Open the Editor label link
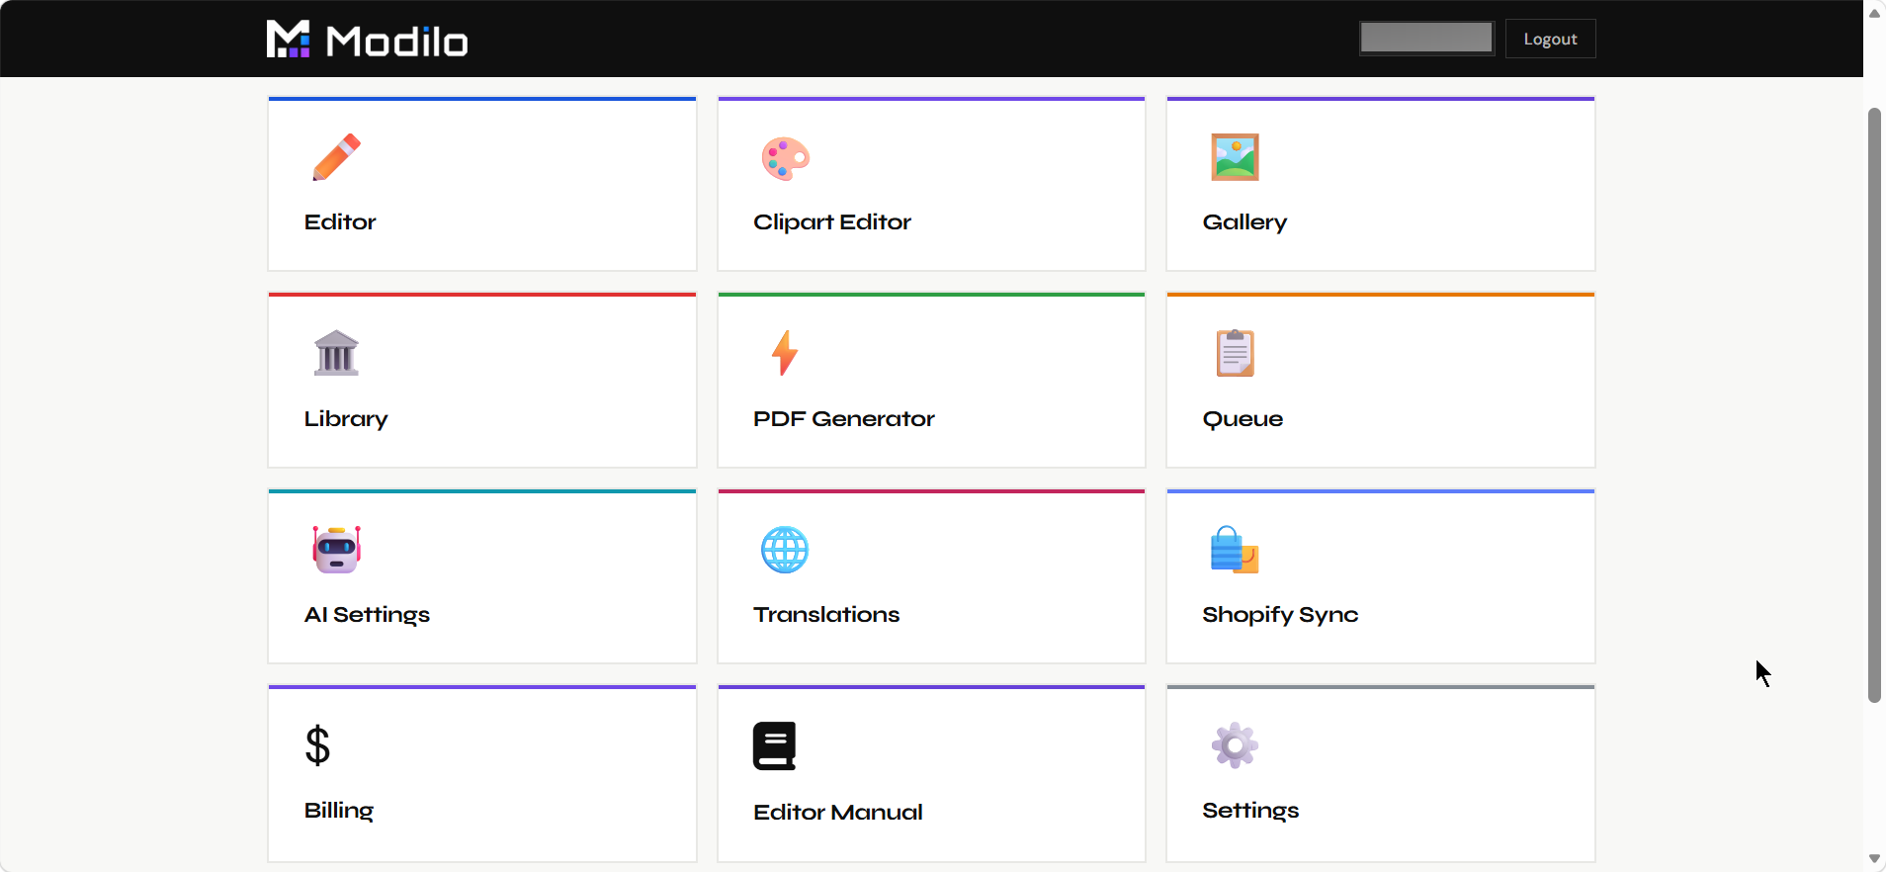 click(340, 221)
